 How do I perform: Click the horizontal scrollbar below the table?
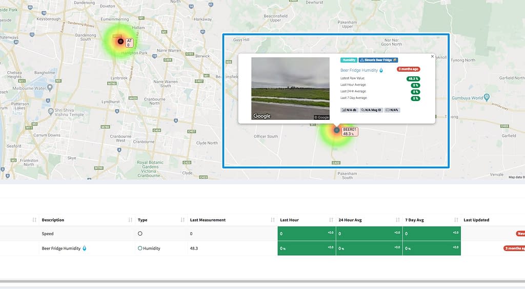click(x=262, y=281)
